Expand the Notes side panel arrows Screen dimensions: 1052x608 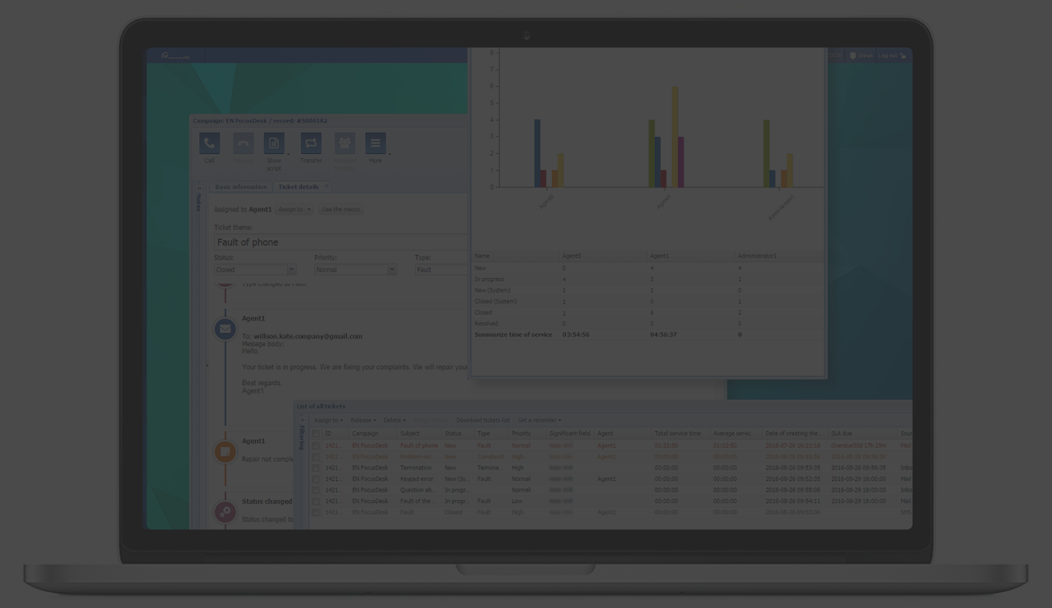click(x=198, y=188)
